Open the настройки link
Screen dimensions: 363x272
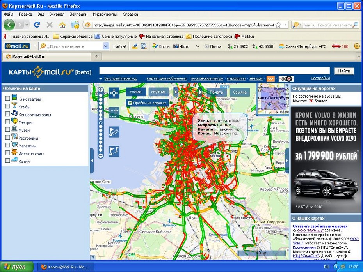coord(320,78)
